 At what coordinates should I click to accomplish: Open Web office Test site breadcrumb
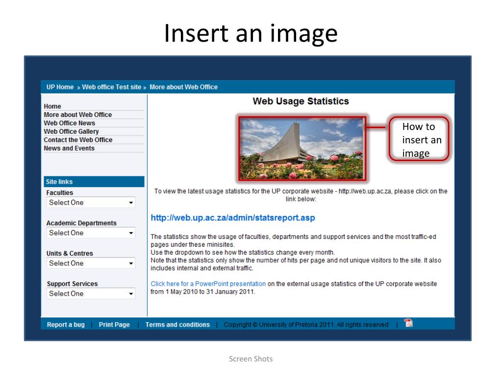pos(111,87)
